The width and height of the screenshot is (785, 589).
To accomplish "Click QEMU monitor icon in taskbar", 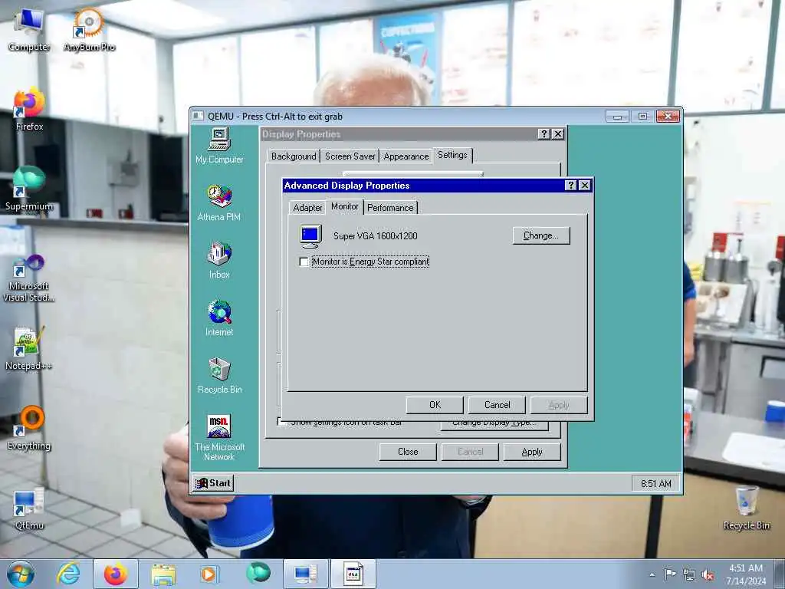I will [305, 574].
